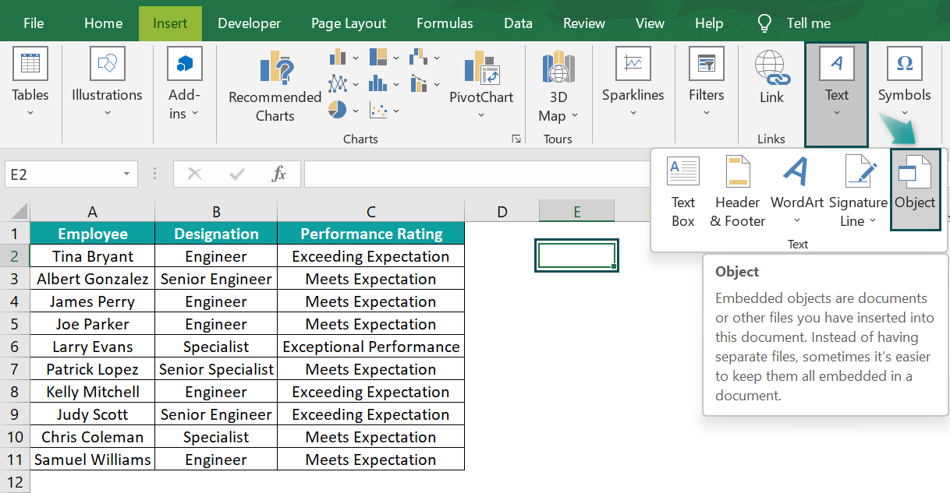Viewport: 950px width, 493px height.
Task: Select column A header
Action: [92, 211]
